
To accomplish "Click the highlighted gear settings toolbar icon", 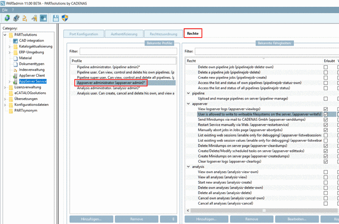I will coord(43,18).
